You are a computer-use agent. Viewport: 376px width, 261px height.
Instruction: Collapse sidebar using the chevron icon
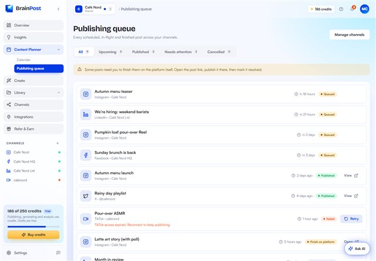59,9
